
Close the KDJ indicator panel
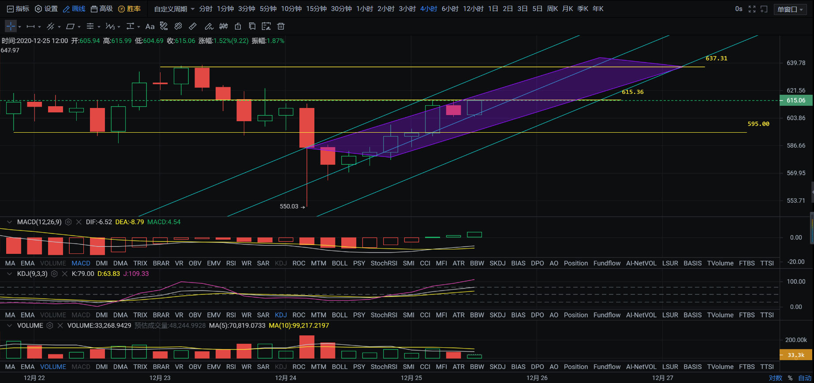click(64, 274)
